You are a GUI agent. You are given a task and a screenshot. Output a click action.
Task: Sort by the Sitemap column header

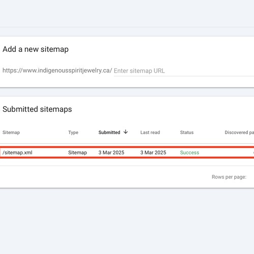pos(11,133)
